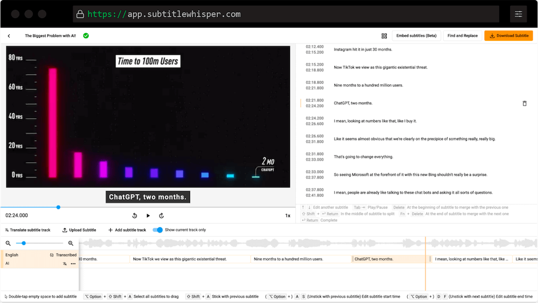Select subtitle 'Like it seems almost obvious'
The width and height of the screenshot is (538, 303).
tap(414, 139)
